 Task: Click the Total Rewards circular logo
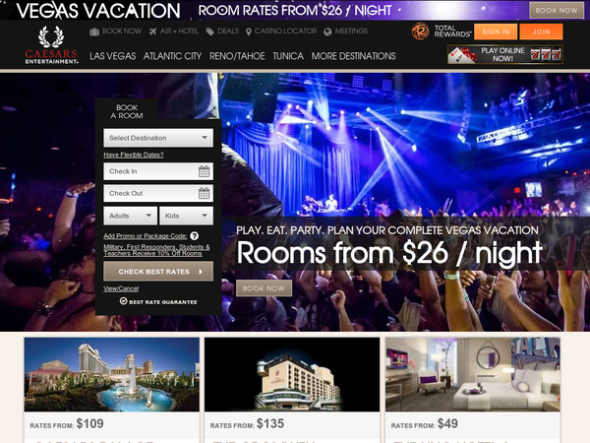point(420,32)
